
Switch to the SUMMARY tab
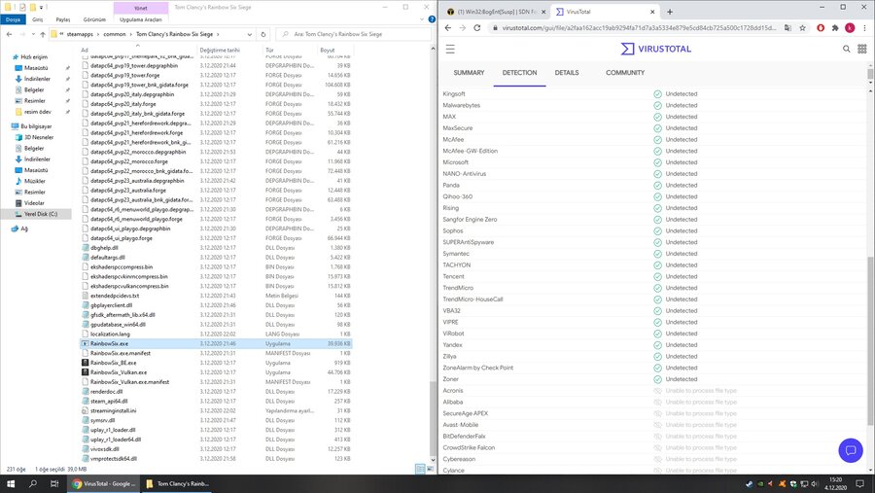click(469, 73)
